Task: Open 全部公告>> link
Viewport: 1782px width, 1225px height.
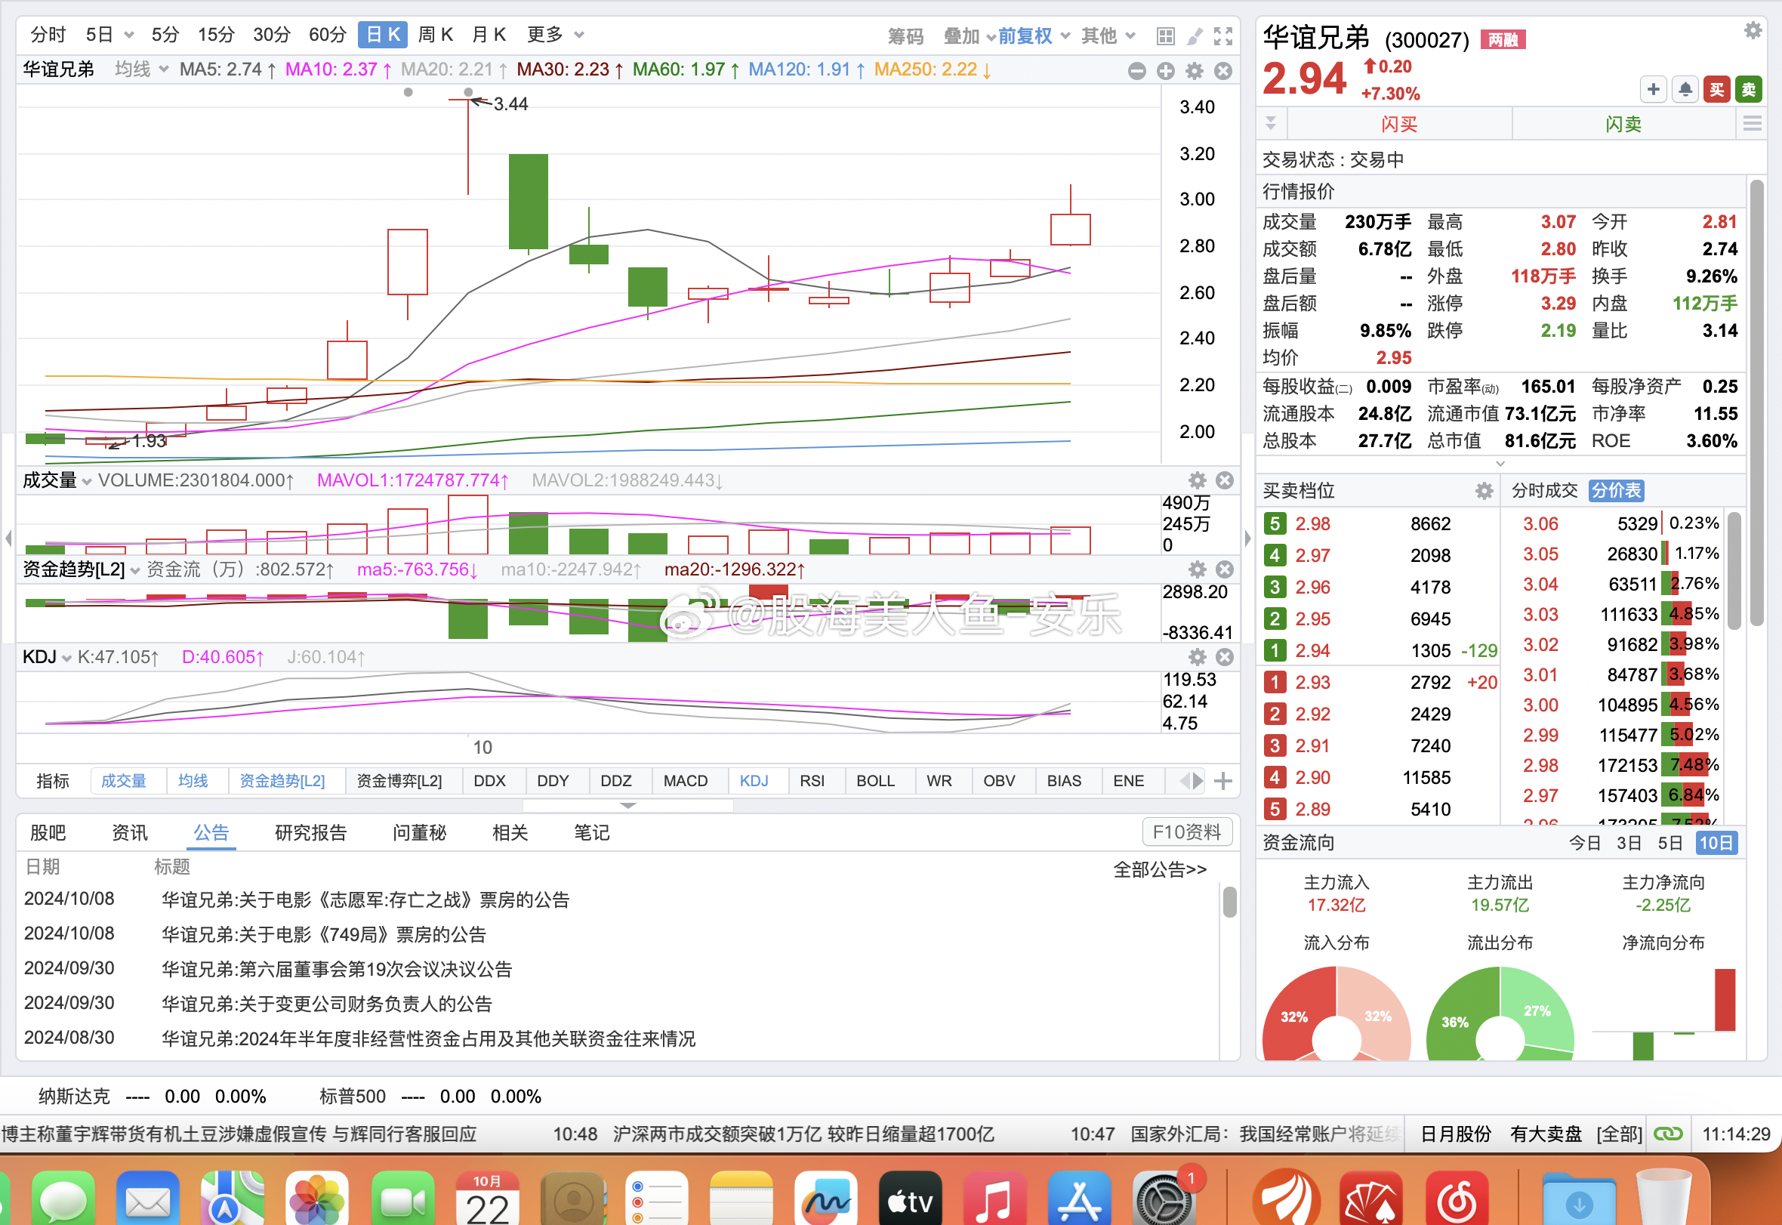Action: pyautogui.click(x=1160, y=869)
